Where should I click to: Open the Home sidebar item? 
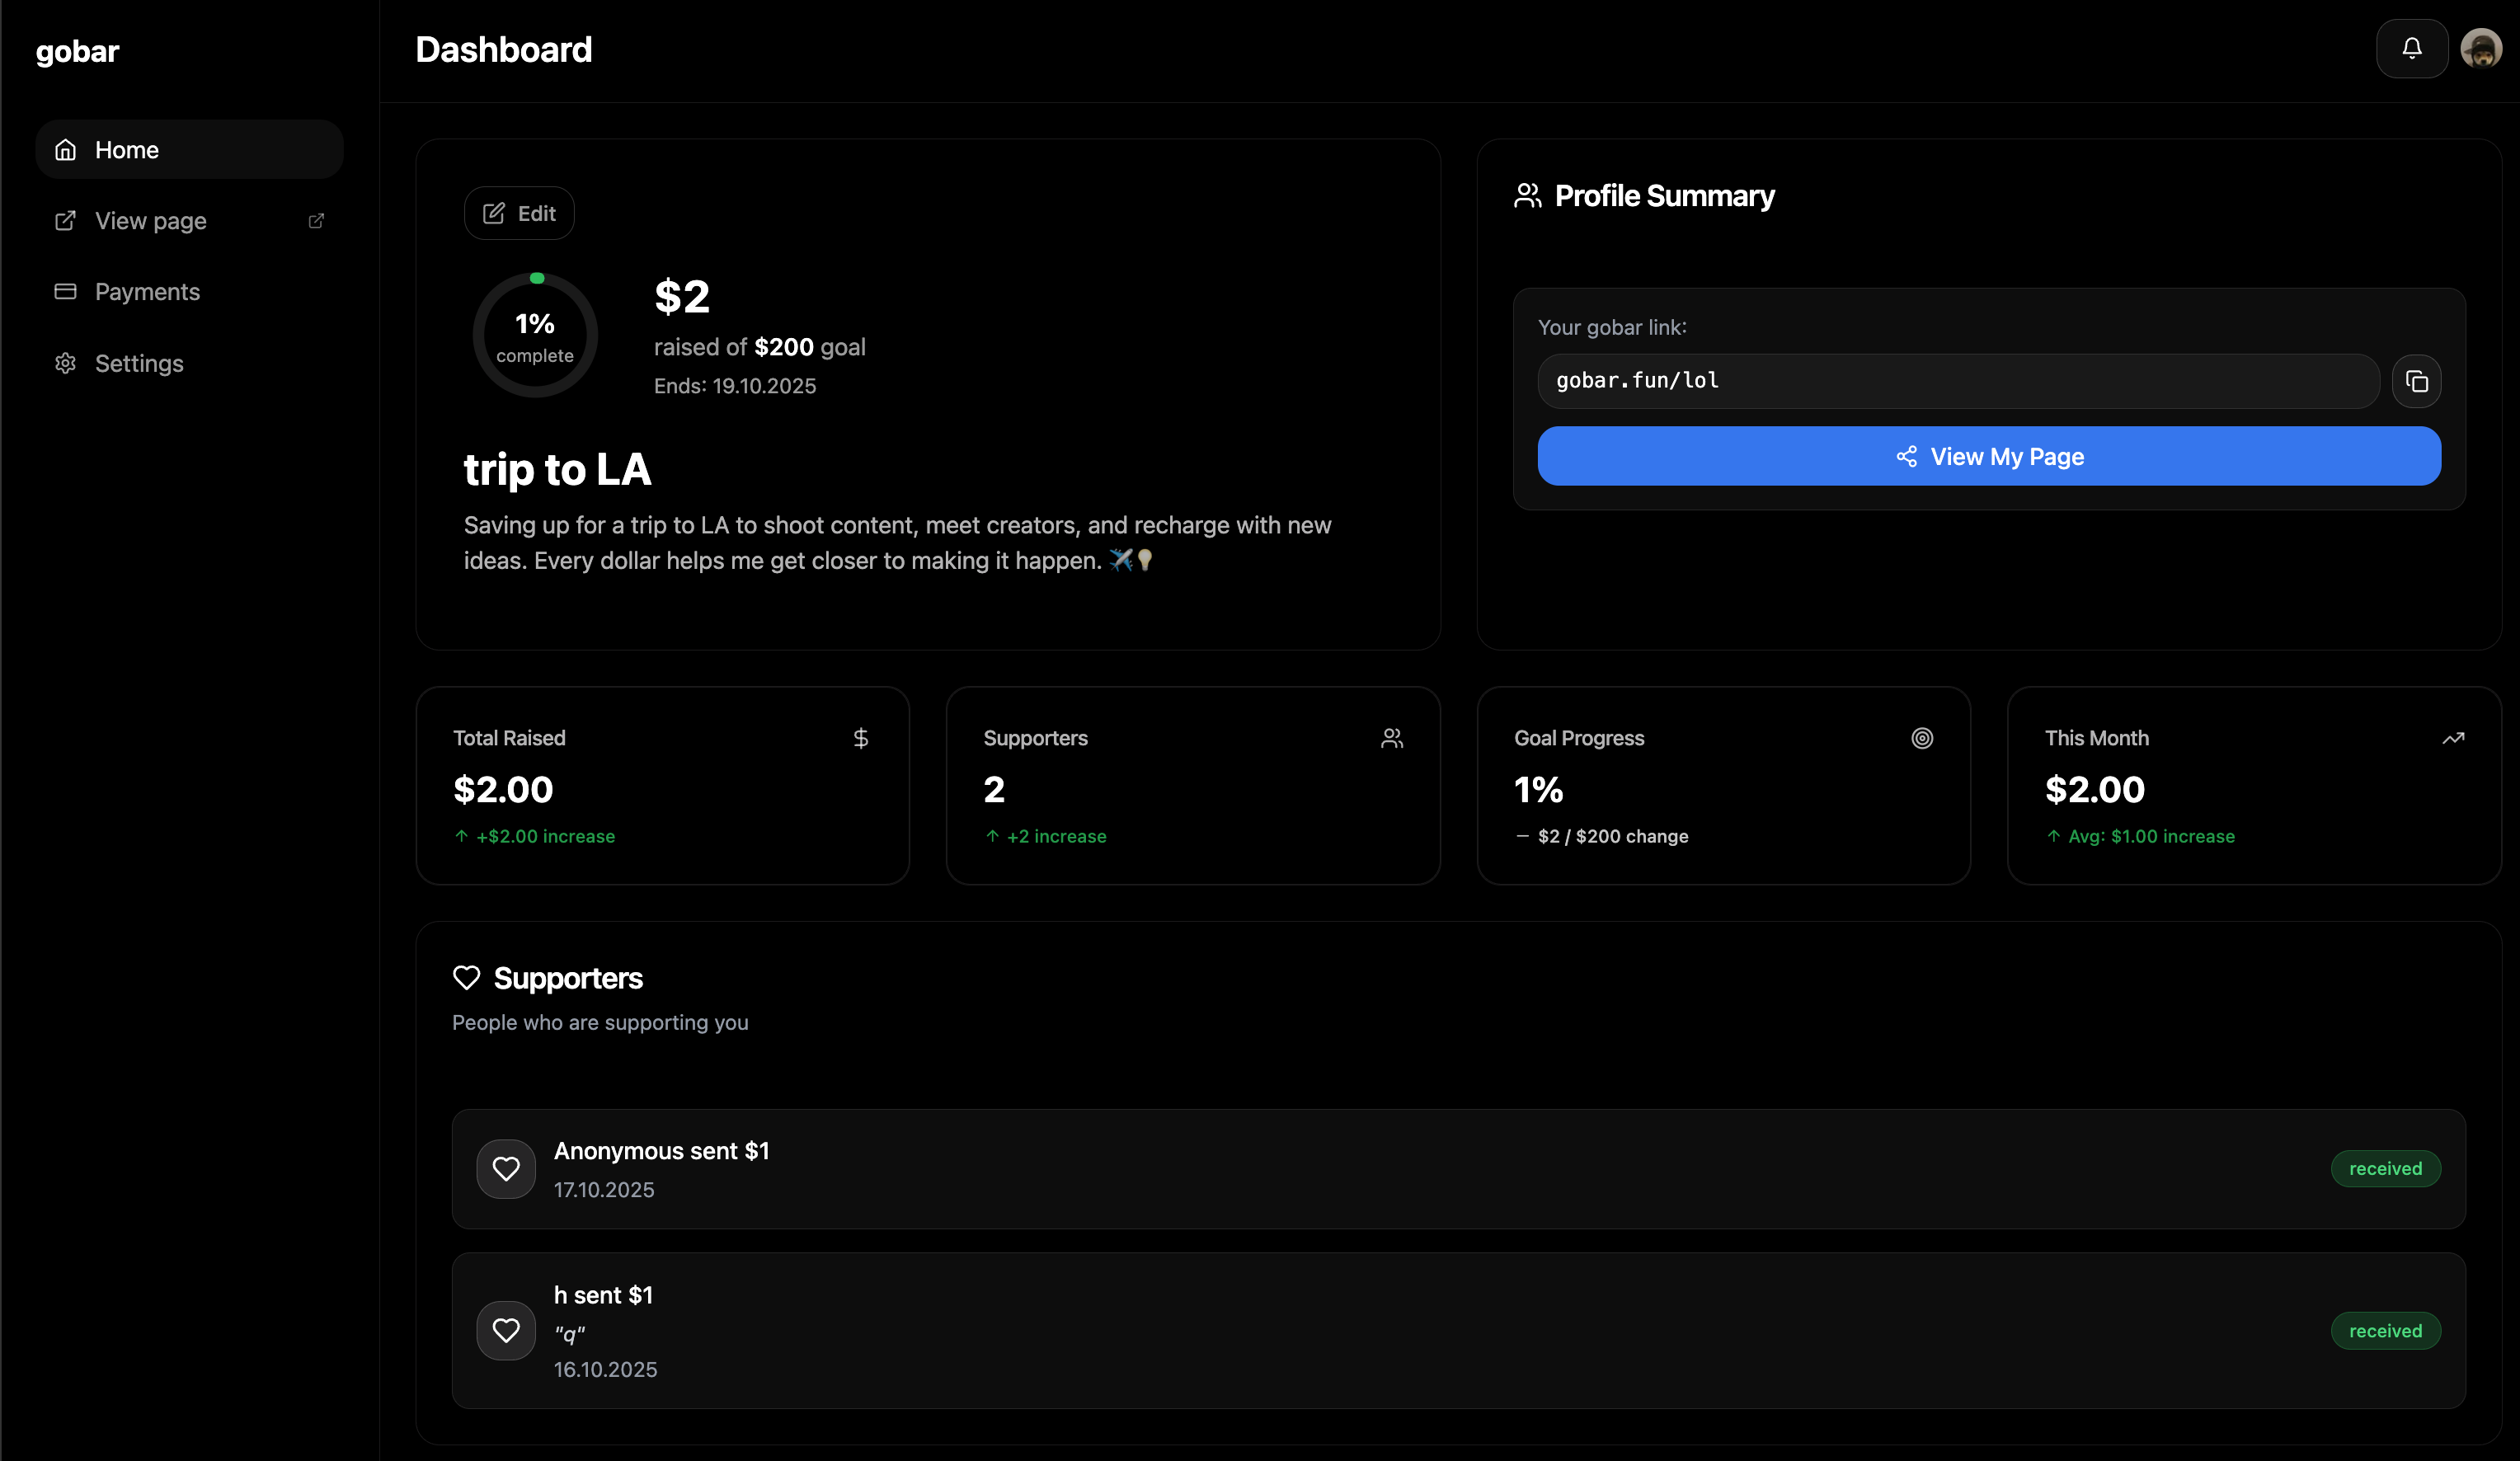189,150
